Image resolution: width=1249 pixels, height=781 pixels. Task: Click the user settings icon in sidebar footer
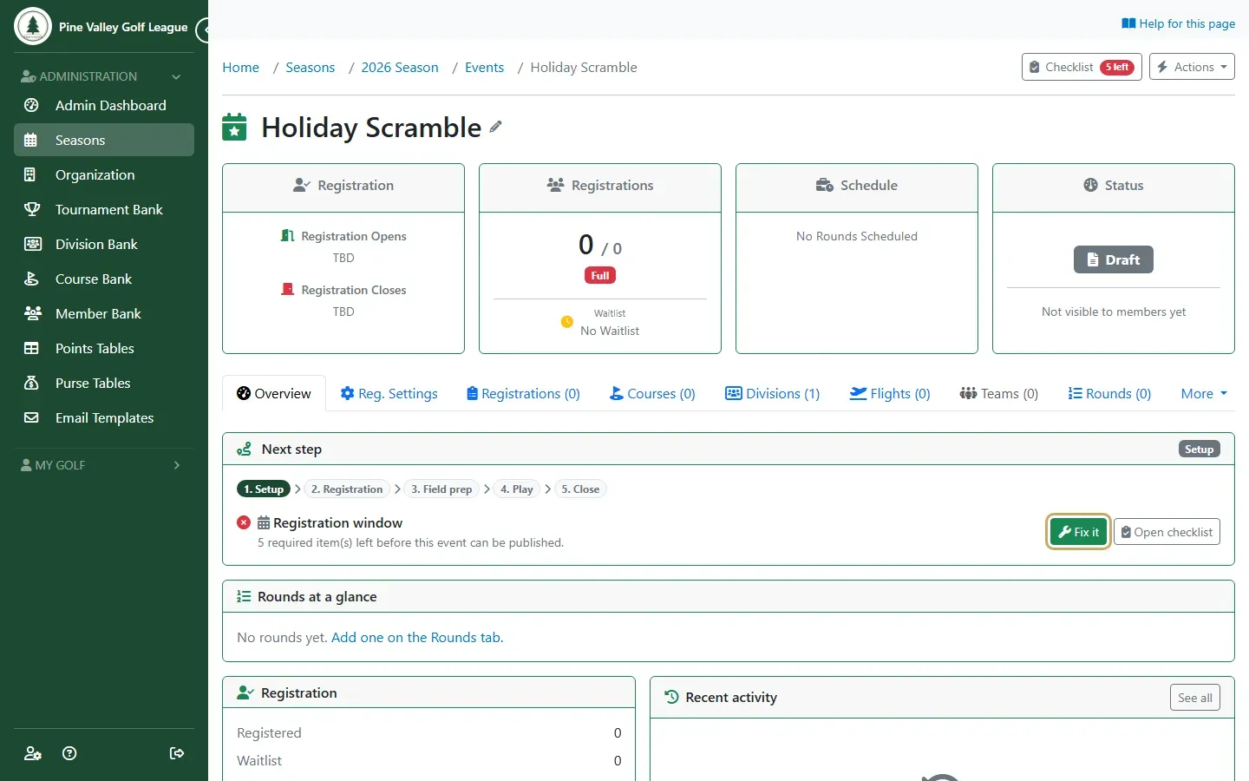(33, 753)
